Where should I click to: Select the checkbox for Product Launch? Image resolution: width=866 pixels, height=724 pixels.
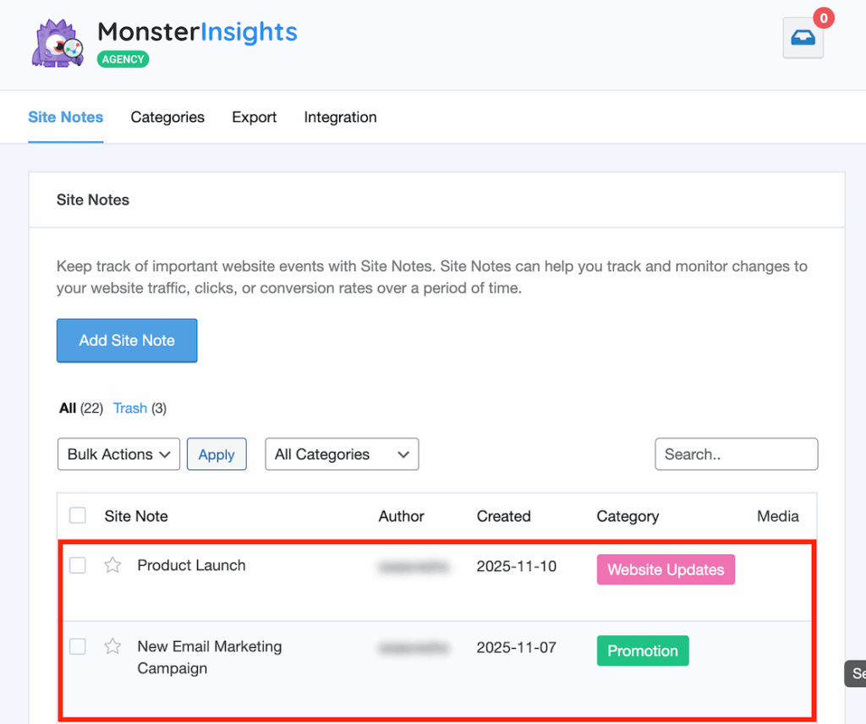(x=77, y=565)
